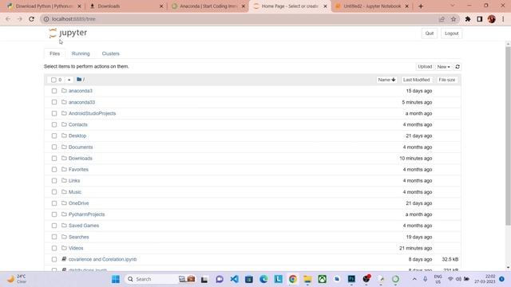Image resolution: width=511 pixels, height=287 pixels.
Task: Reload the browser page
Action: point(32,19)
